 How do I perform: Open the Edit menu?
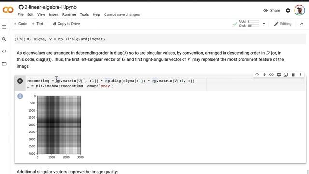click(x=30, y=14)
